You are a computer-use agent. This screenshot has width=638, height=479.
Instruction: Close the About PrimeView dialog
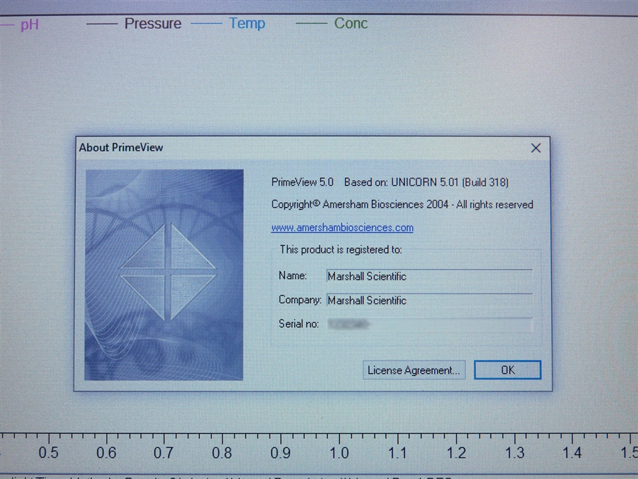536,148
